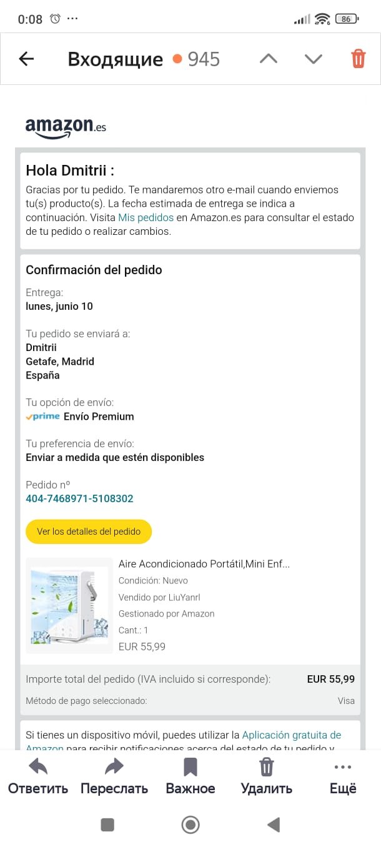Tap Удалить trash icon in bottom bar

[267, 767]
